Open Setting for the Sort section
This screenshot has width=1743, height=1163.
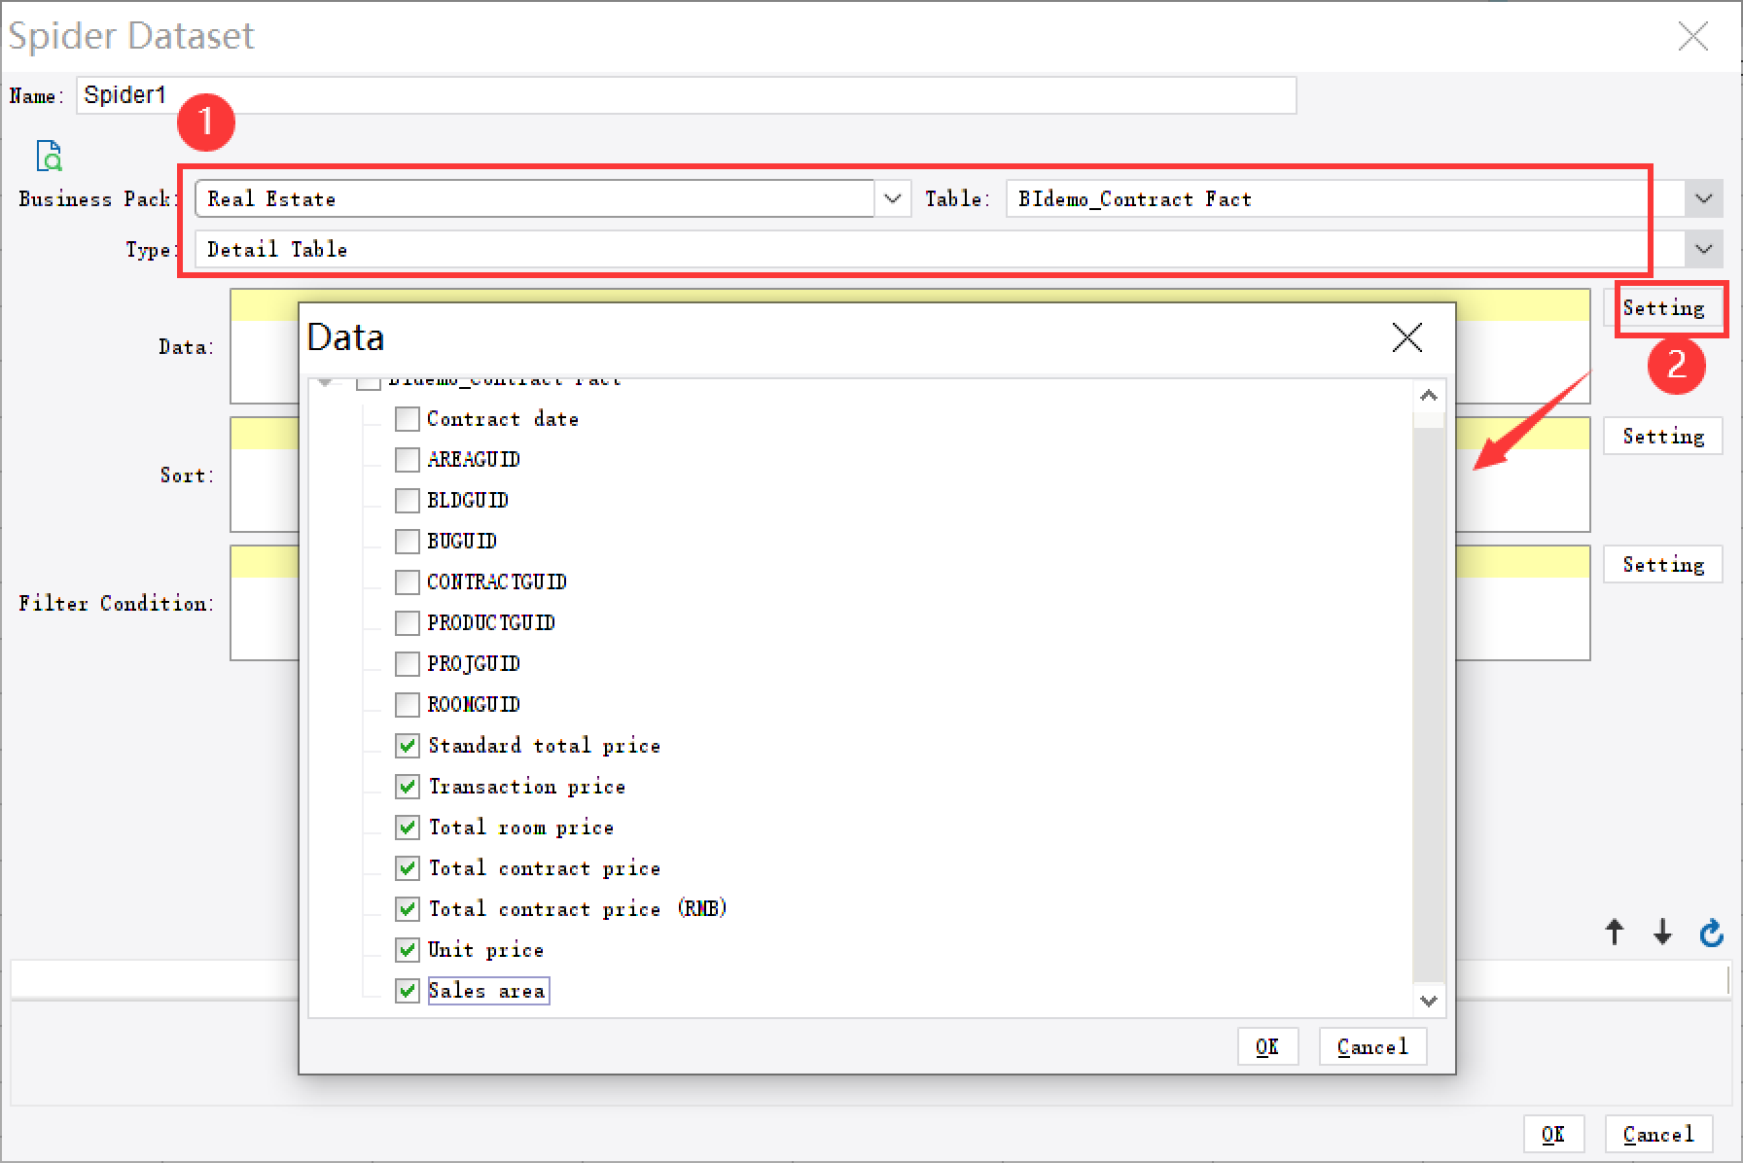[1662, 436]
